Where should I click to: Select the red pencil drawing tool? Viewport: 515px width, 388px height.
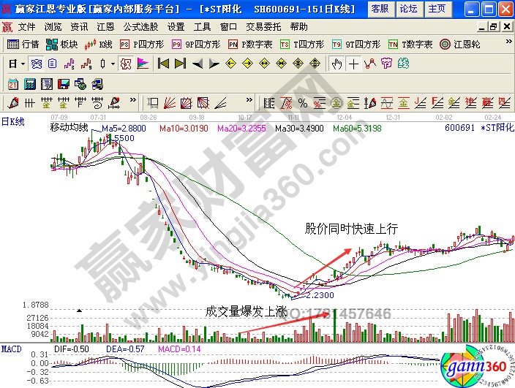pos(13,103)
